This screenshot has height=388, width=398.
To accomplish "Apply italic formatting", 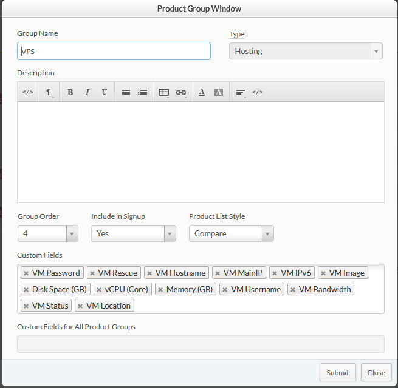I will click(x=87, y=92).
